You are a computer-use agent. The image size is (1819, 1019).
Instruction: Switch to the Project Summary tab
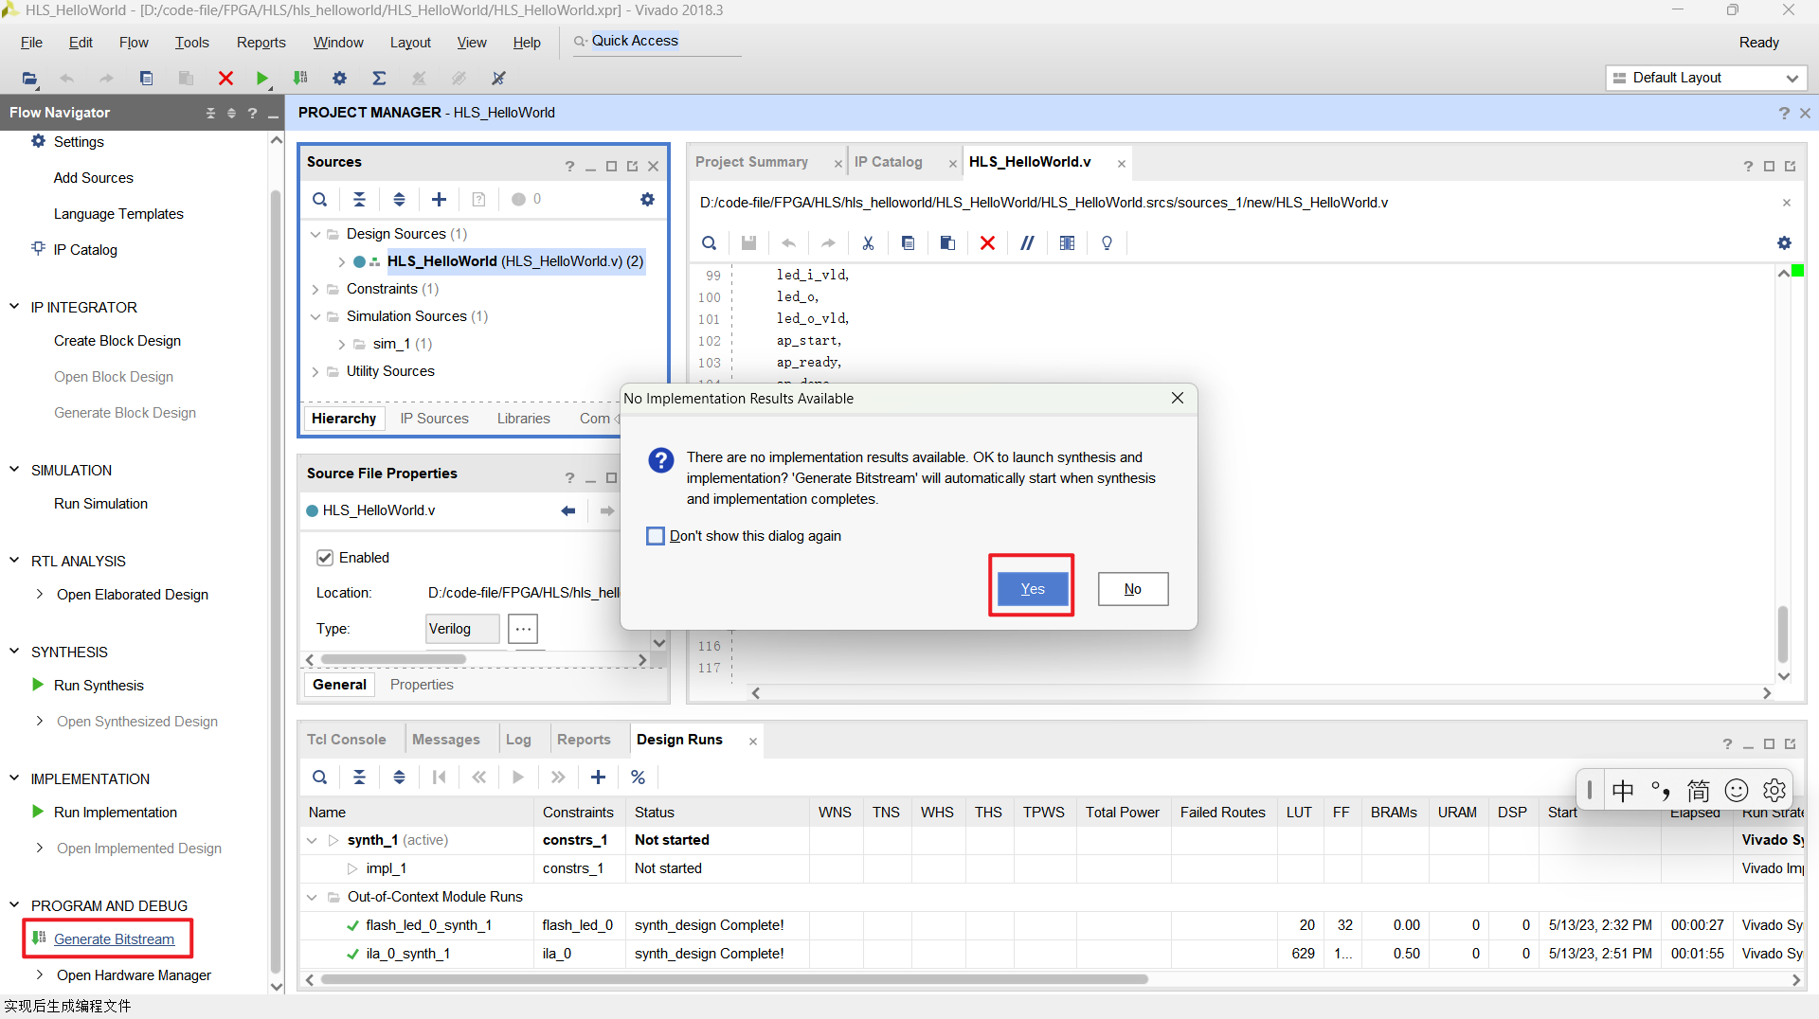coord(751,162)
